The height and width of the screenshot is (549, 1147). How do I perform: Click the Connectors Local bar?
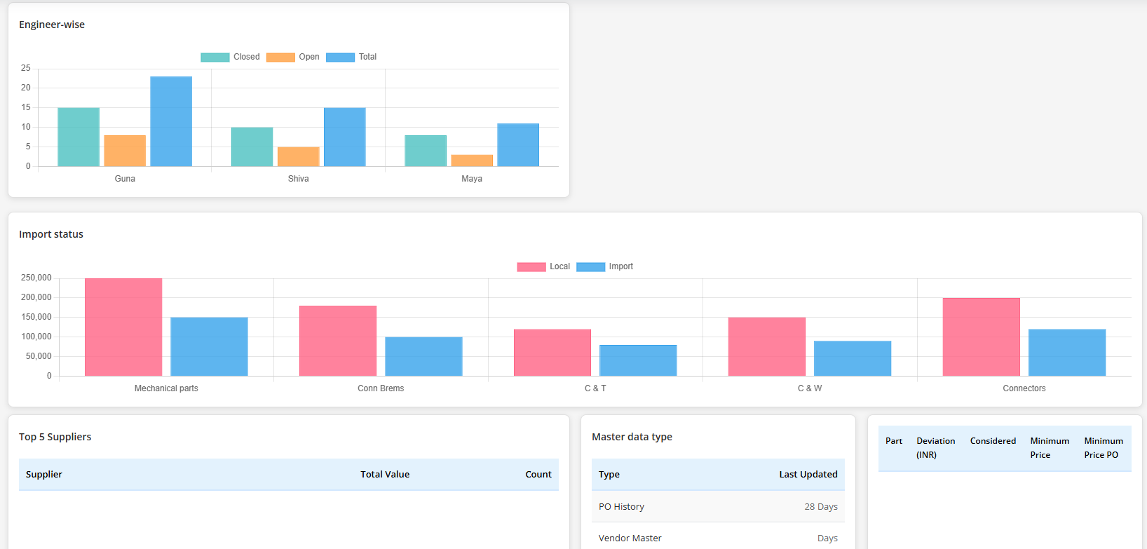pyautogui.click(x=981, y=337)
